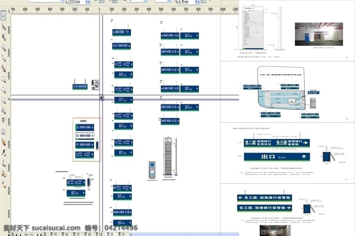Image resolution: width=355 pixels, height=236 pixels.
Task: Adjust the 6.35 mm field spinner
Action: click(197, 2)
